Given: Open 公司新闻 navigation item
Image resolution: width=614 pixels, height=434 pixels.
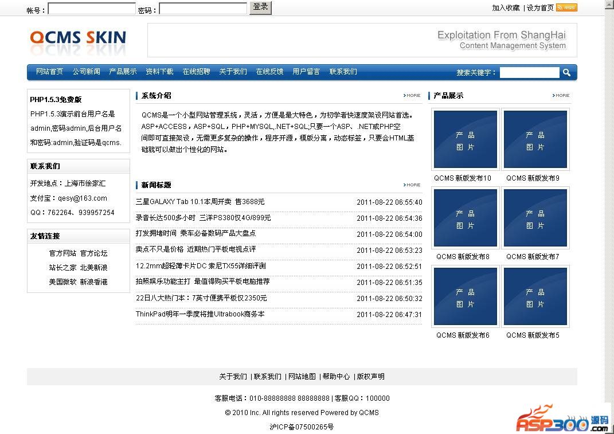Looking at the screenshot, I should [x=86, y=71].
